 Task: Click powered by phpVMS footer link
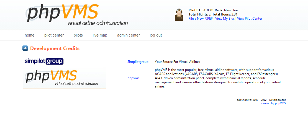tap(273, 103)
